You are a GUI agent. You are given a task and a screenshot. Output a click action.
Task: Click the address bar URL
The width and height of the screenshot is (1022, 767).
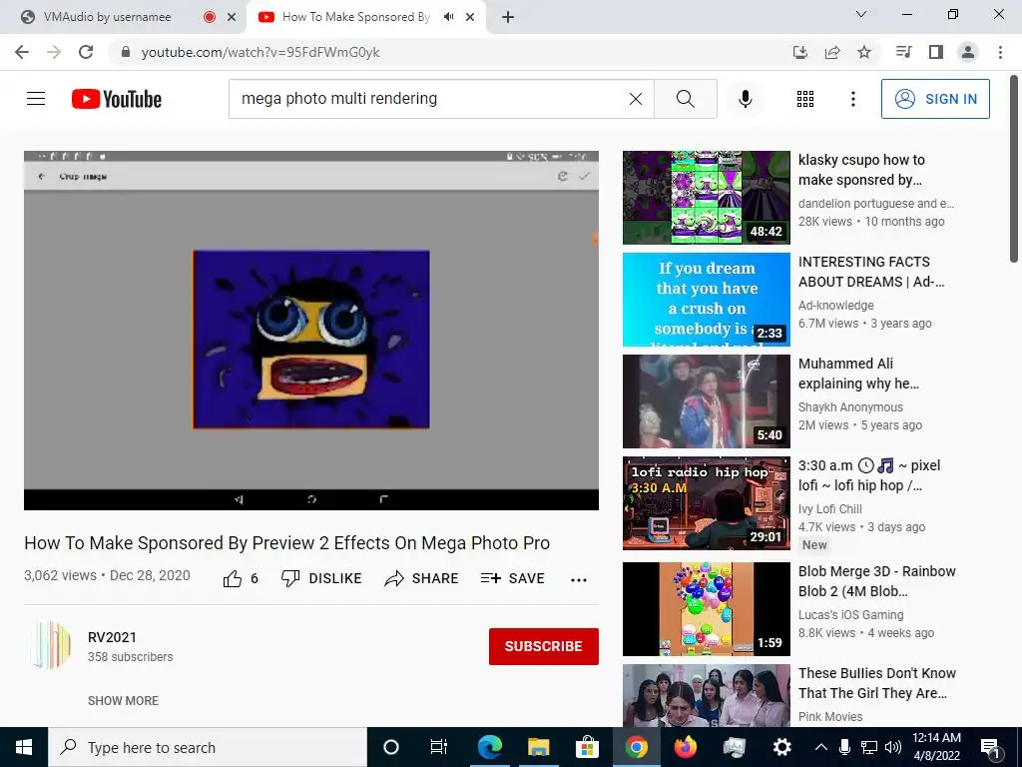[260, 52]
